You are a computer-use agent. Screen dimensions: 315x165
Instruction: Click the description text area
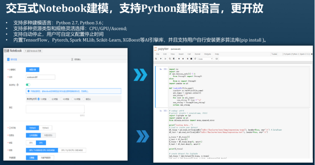point(55,109)
